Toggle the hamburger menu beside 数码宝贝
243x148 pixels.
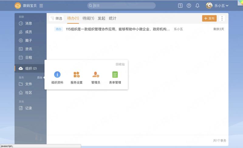click(41, 6)
